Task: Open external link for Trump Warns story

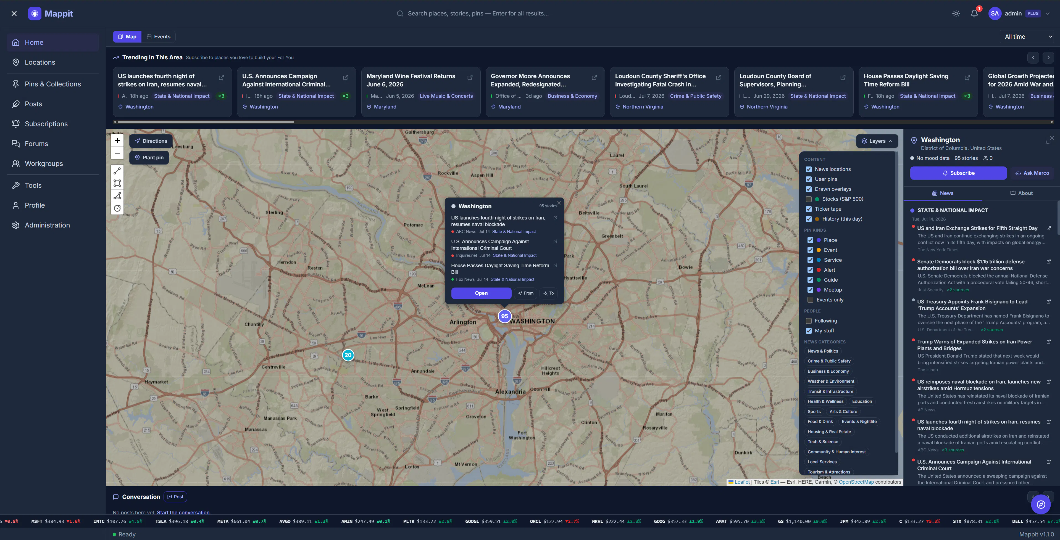Action: 1048,342
